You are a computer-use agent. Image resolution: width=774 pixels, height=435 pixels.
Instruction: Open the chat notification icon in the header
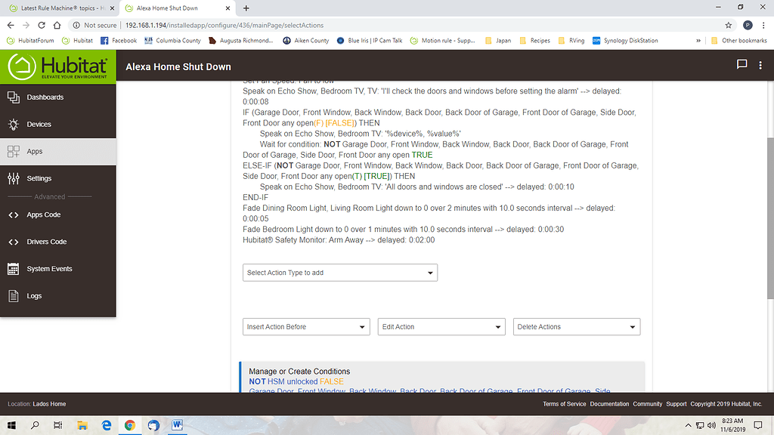[741, 66]
